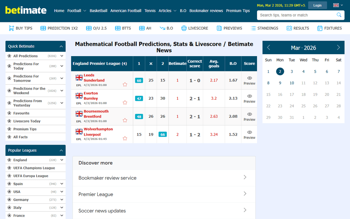350x219 pixels.
Task: Click the PREVIEWS document icon
Action: [219, 28]
